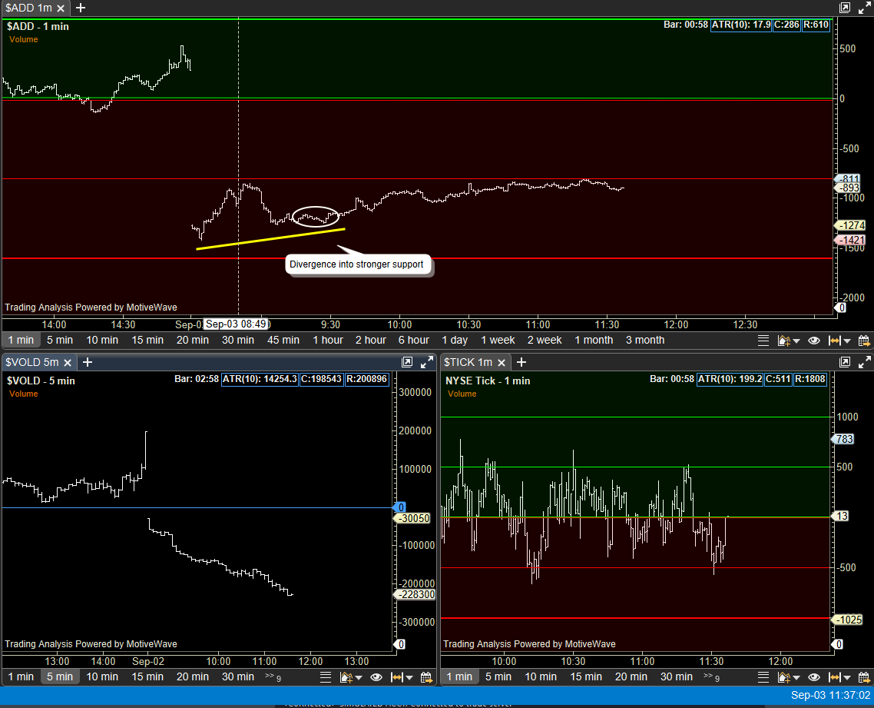Add new tab next to $TICK 1m
The width and height of the screenshot is (874, 708).
pos(521,362)
